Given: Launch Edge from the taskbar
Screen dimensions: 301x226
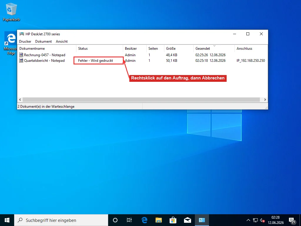Looking at the screenshot, I should coord(144,220).
